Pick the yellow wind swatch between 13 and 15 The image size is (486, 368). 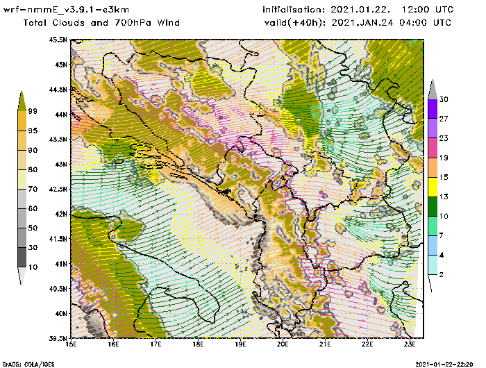tap(433, 187)
